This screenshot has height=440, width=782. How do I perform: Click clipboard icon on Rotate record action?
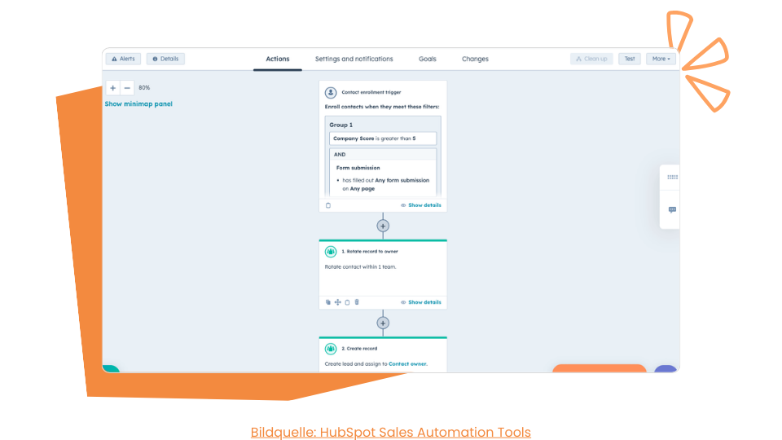348,302
